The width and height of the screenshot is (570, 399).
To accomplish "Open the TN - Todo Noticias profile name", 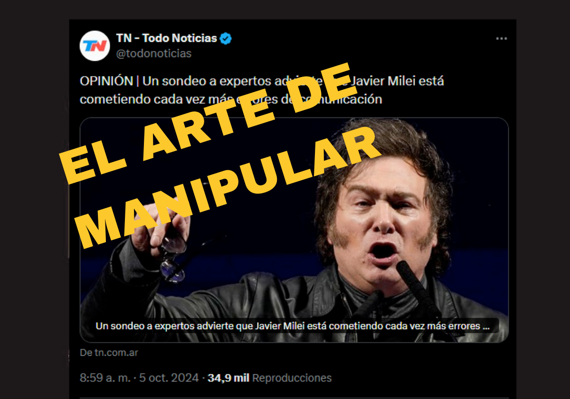I will (x=167, y=39).
